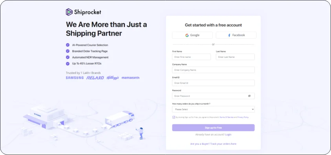
Task: Open the Privacy Policy link
Action: click(243, 117)
